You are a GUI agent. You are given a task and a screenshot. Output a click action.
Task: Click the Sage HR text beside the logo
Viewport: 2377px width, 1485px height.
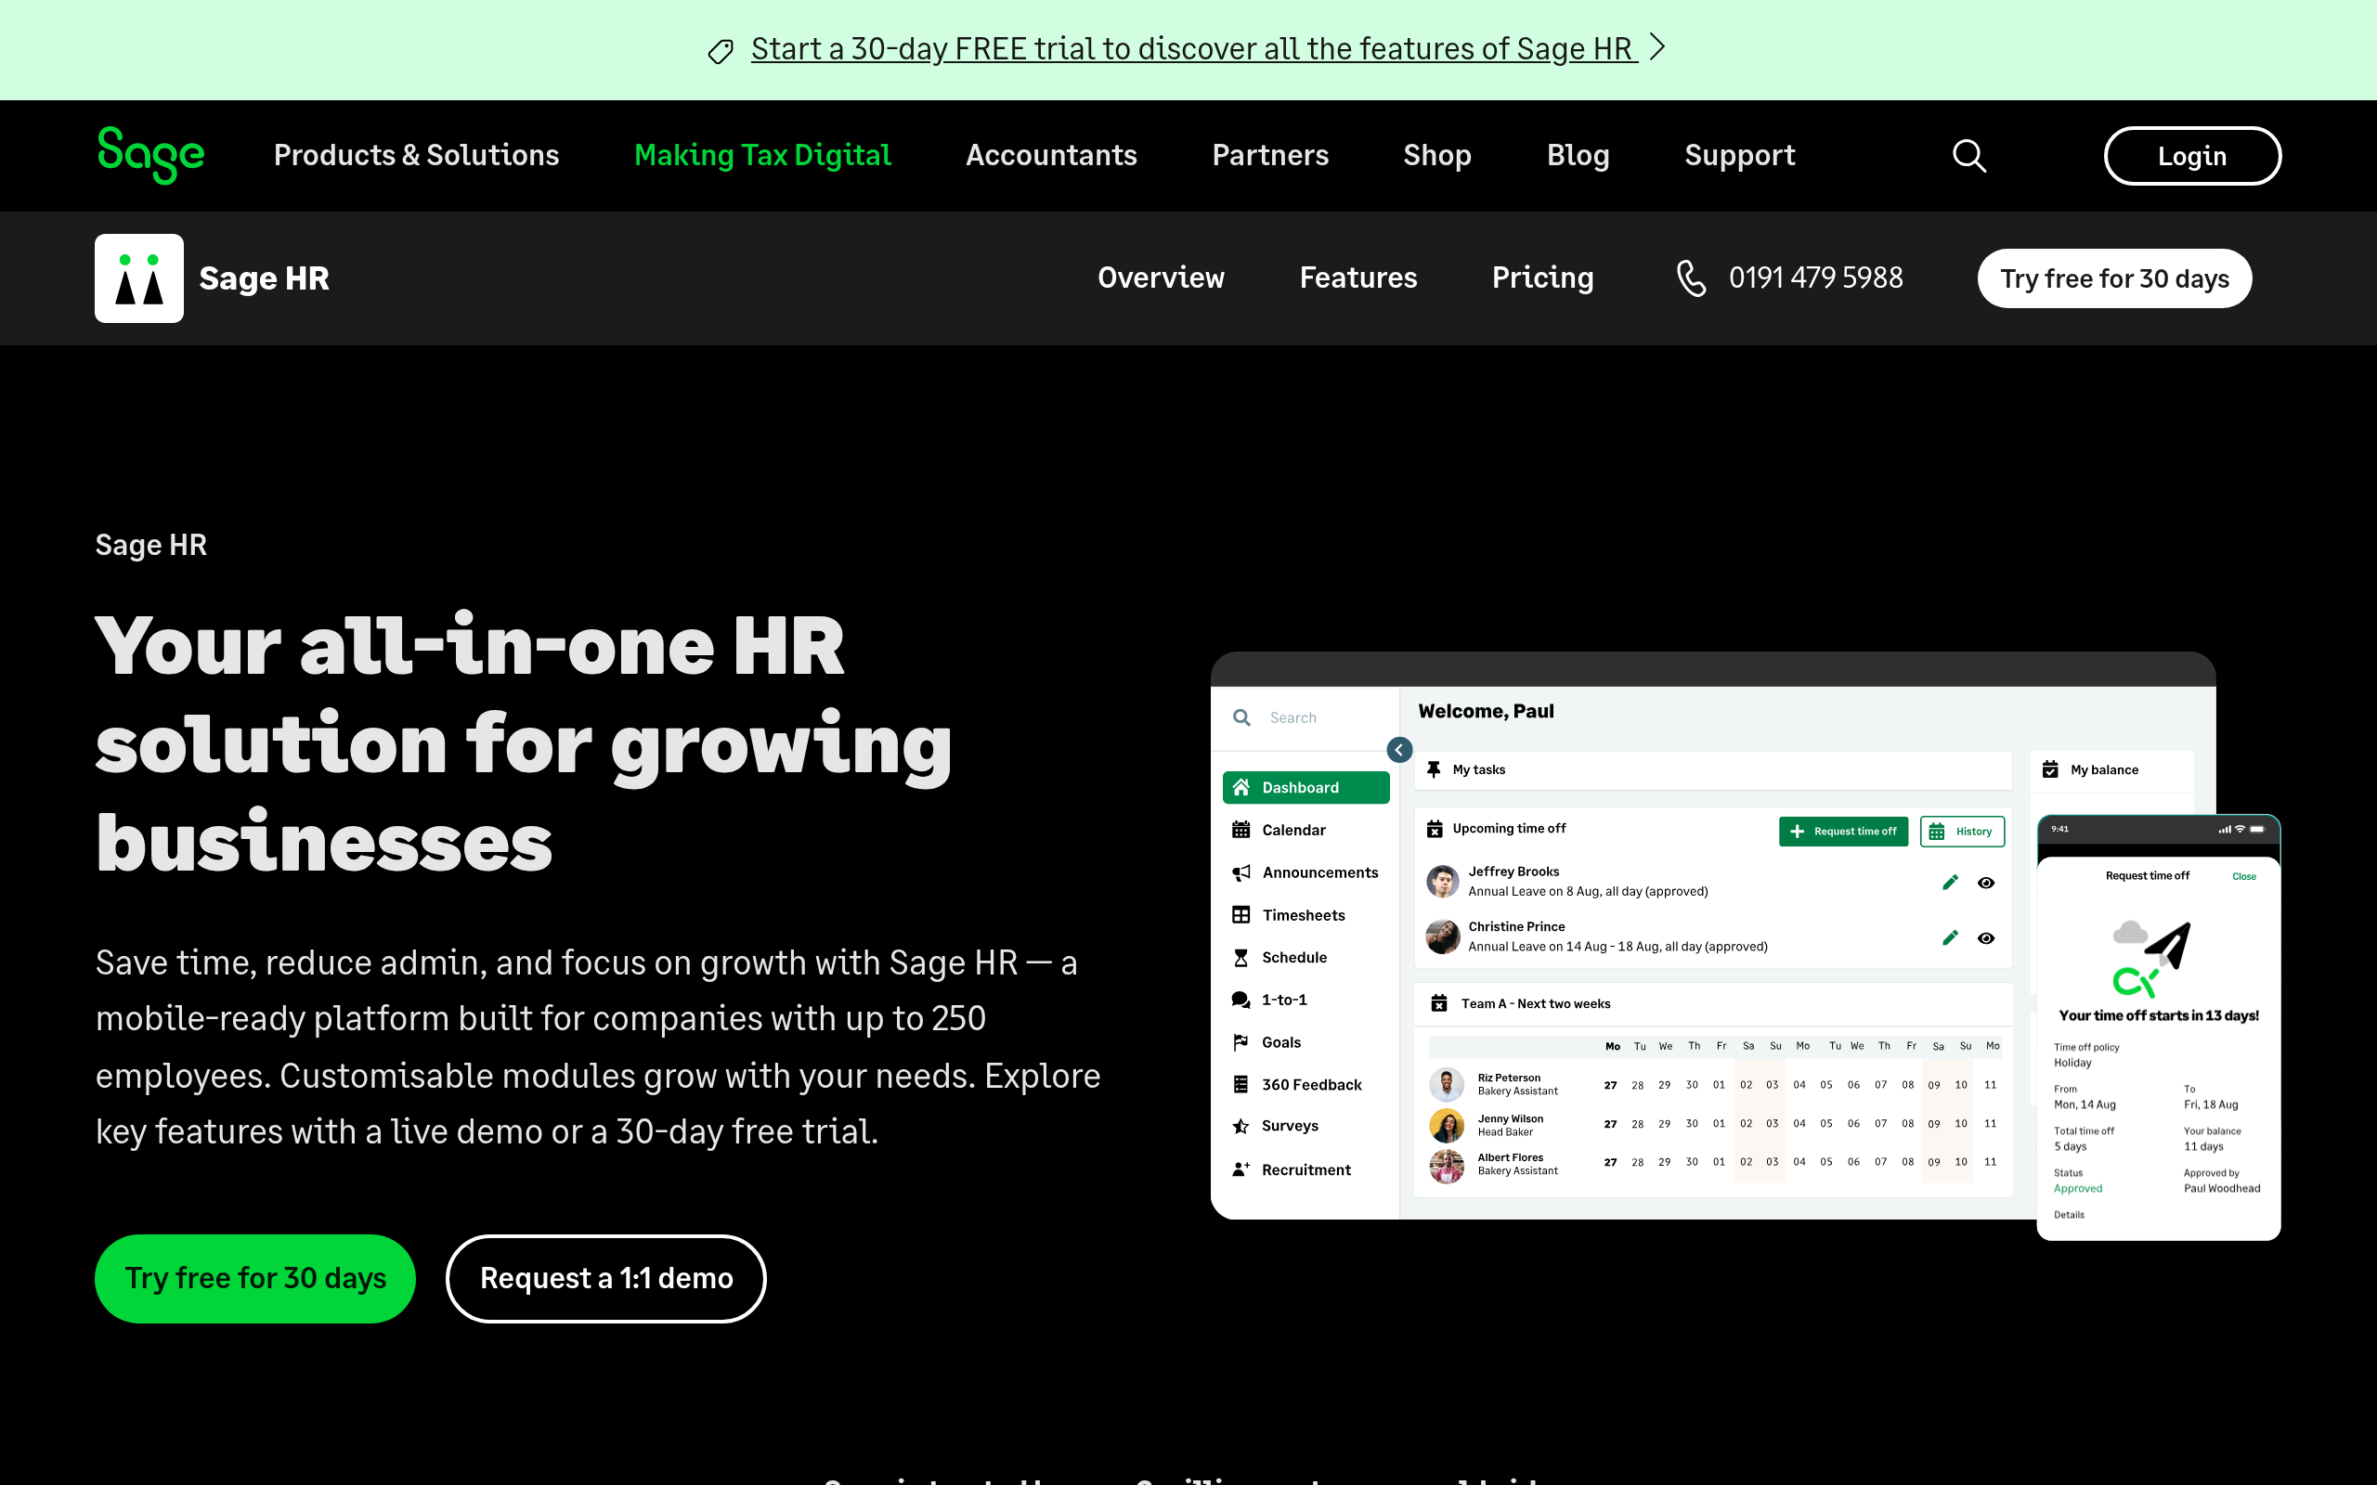(265, 278)
